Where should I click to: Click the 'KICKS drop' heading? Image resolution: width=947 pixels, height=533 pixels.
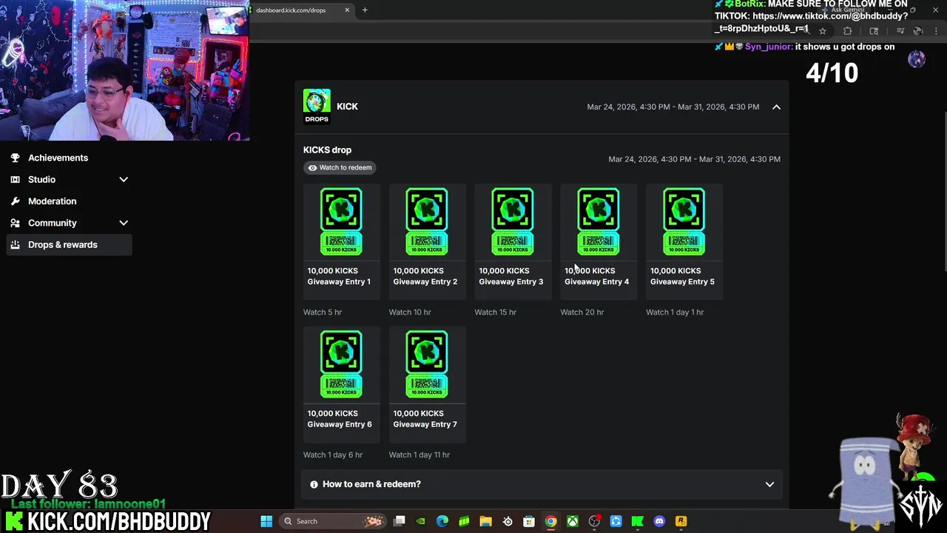point(327,150)
